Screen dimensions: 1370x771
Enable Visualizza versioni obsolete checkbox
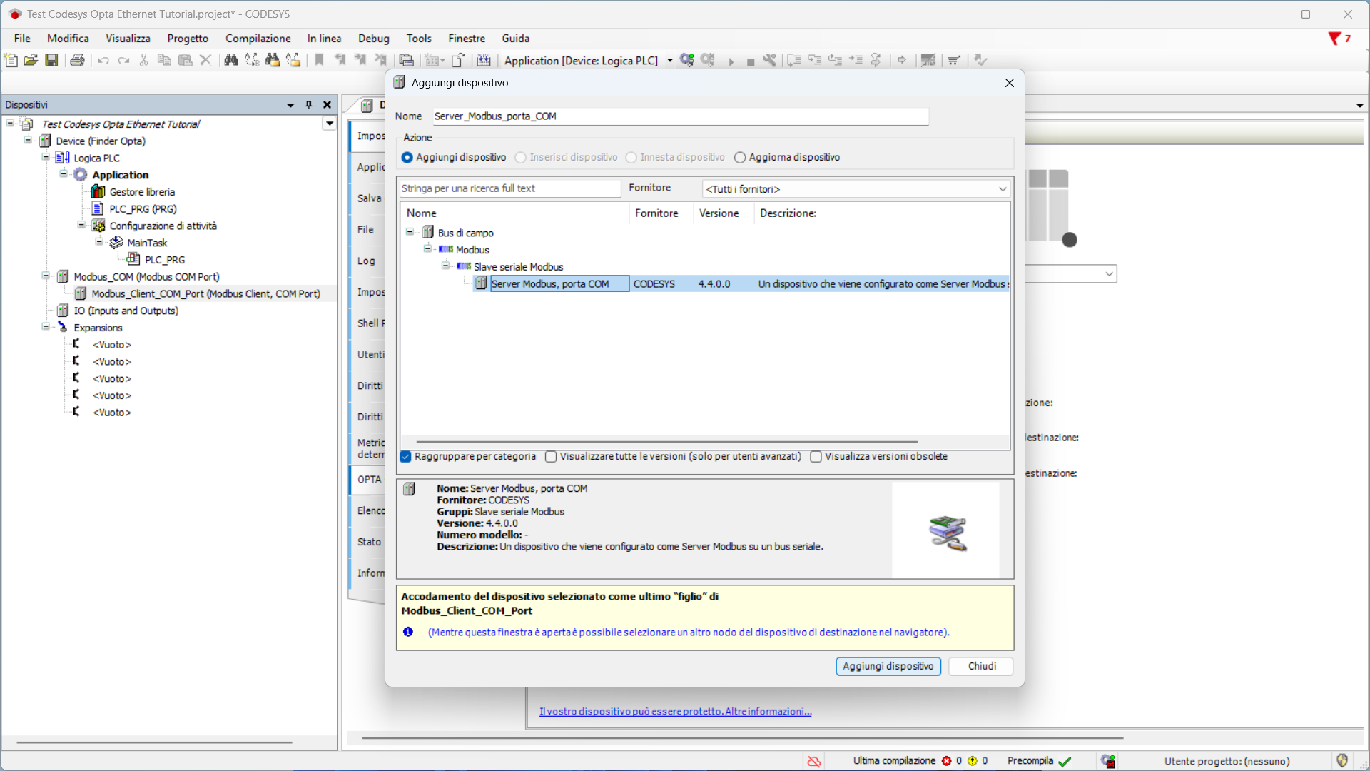[x=816, y=457]
